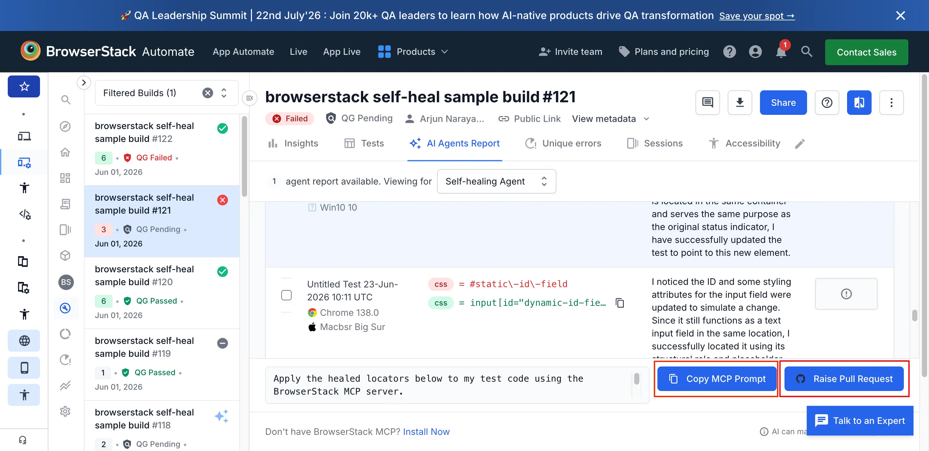The height and width of the screenshot is (451, 929).
Task: Switch to the Insights tab
Action: tap(293, 144)
